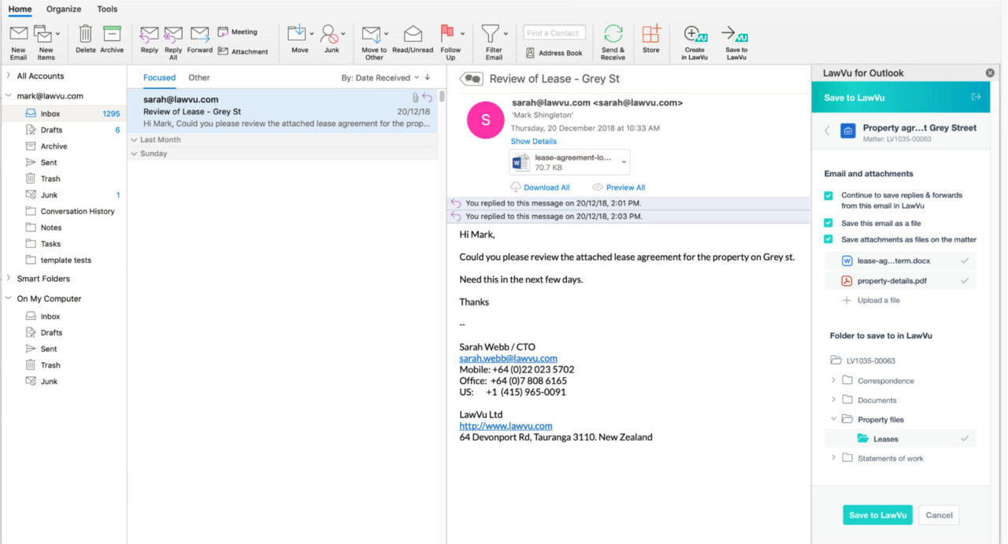Archive the selected message
This screenshot has width=1008, height=544.
[111, 39]
